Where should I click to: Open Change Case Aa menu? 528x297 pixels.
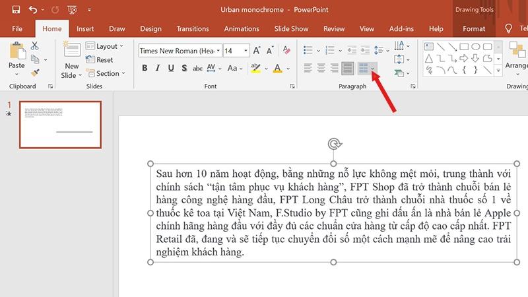tap(235, 69)
